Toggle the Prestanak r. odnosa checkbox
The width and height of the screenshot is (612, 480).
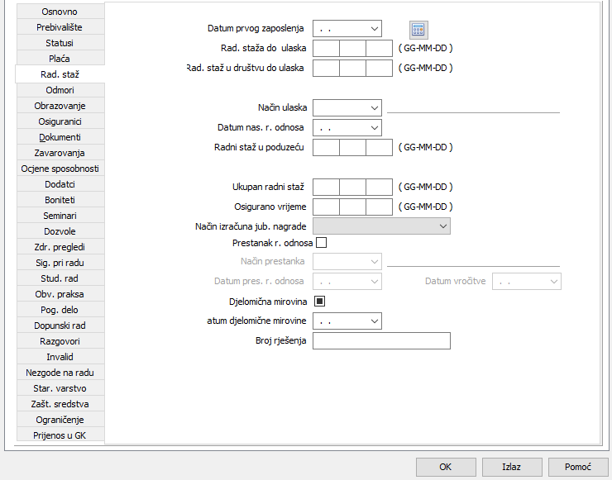pos(321,243)
